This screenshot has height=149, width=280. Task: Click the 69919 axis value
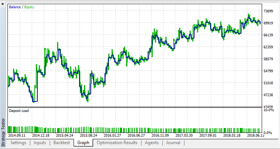[x=268, y=23]
